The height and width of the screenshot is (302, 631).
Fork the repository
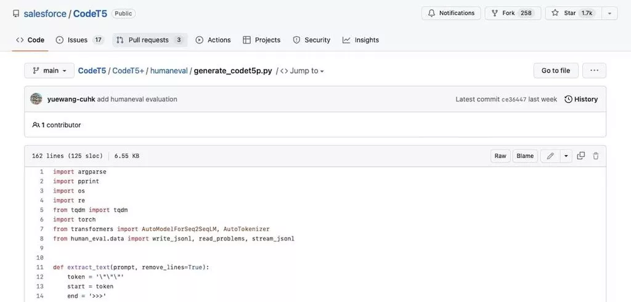(513, 13)
